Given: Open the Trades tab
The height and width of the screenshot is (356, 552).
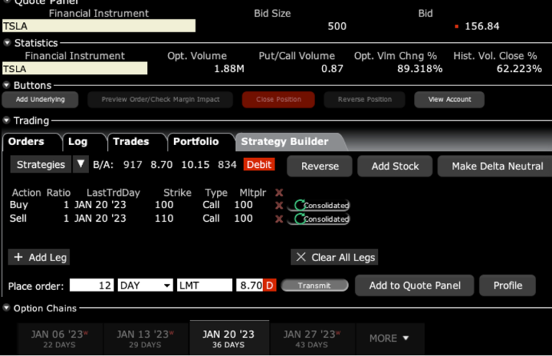Looking at the screenshot, I should [130, 141].
